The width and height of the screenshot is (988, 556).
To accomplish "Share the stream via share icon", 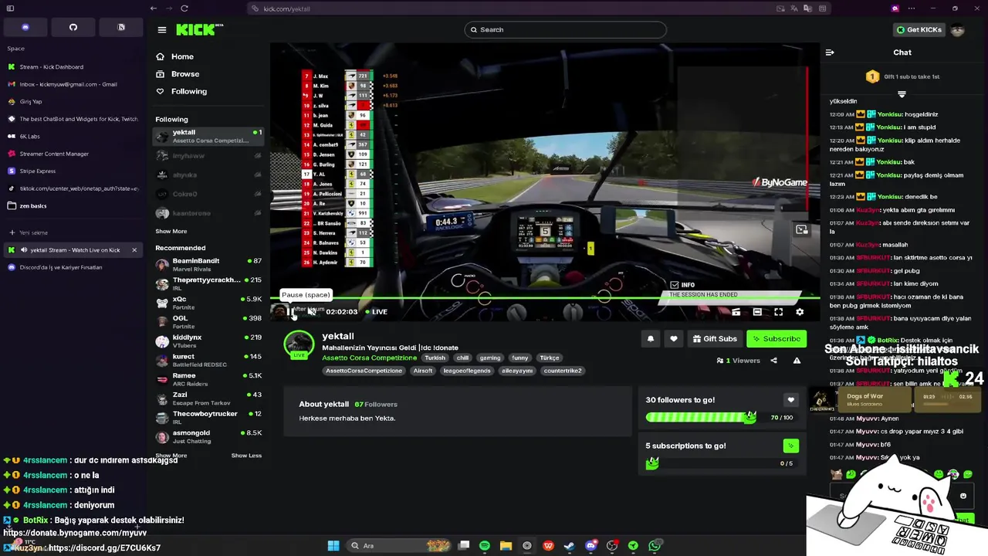I will tap(773, 361).
